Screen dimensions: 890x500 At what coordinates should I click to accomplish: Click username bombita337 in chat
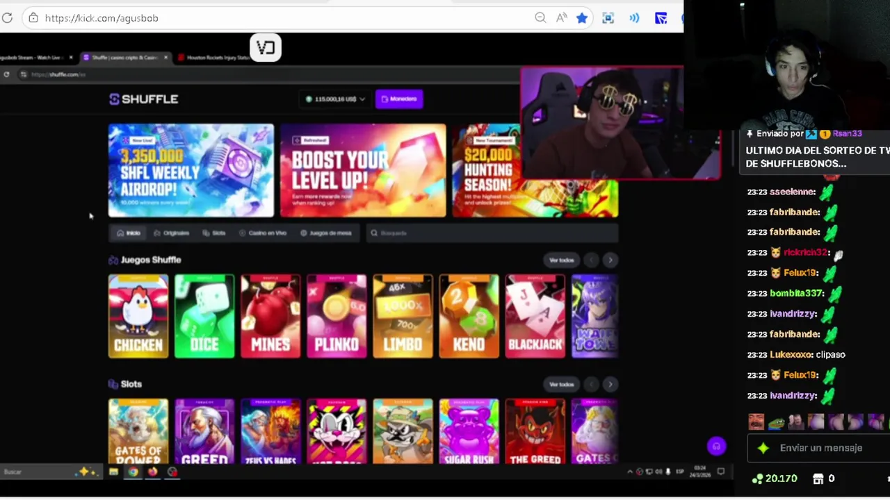point(797,294)
